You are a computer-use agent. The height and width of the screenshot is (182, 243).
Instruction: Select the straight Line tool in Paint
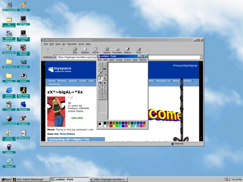point(100,88)
